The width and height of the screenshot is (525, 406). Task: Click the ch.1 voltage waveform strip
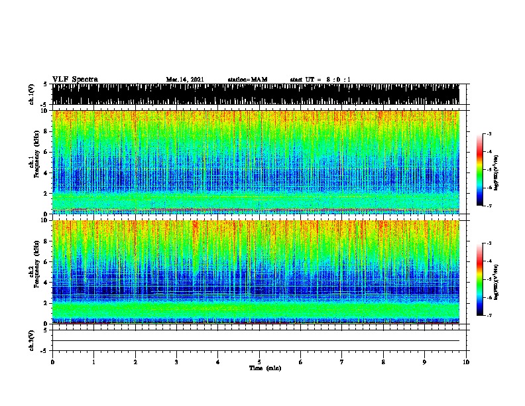pos(256,94)
